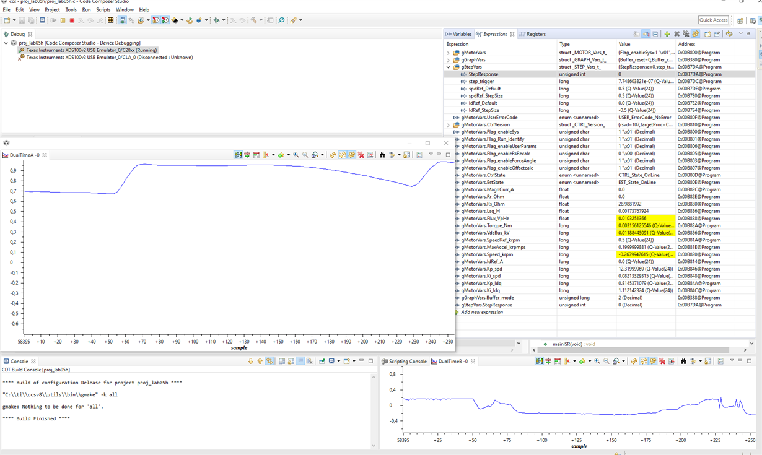Click binoculars find icon in DualTimeB toolbar
Screen dimensions: 762x455
click(x=683, y=361)
